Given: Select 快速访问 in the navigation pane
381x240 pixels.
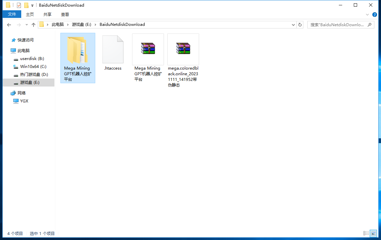Looking at the screenshot, I should (25, 40).
